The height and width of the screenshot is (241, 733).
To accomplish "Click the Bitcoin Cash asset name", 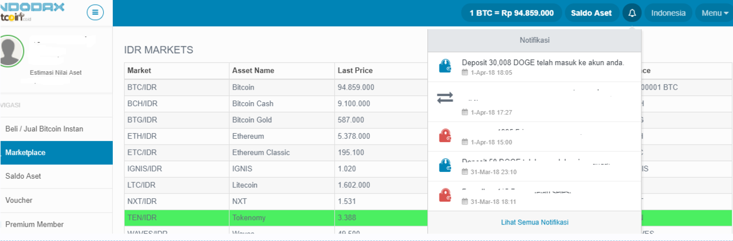I will [253, 104].
